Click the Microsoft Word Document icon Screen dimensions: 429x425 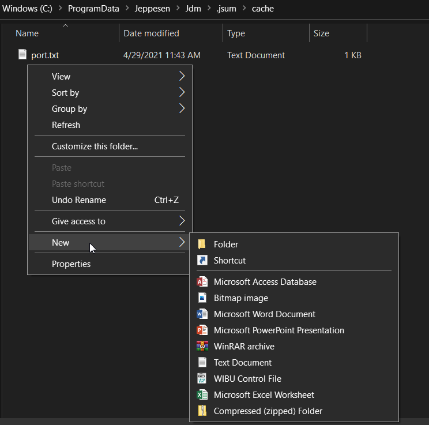point(202,314)
